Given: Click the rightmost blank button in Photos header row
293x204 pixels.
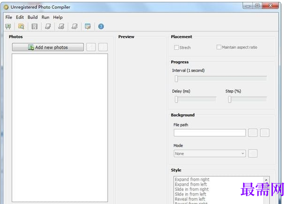Looking at the screenshot, I should point(103,47).
